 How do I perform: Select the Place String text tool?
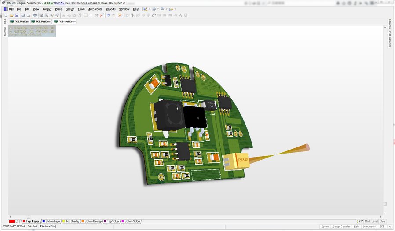coord(180,15)
